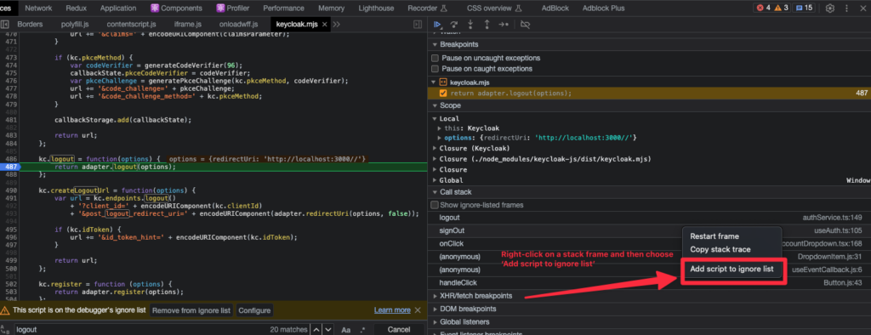Toggle the search replace icon
This screenshot has width=871, height=335.
(4, 329)
